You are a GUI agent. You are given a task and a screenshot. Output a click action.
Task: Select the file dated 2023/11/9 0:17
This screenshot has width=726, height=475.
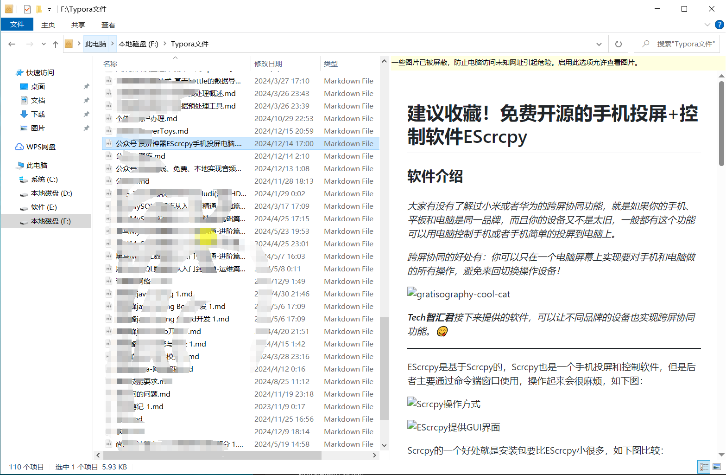[240, 407]
